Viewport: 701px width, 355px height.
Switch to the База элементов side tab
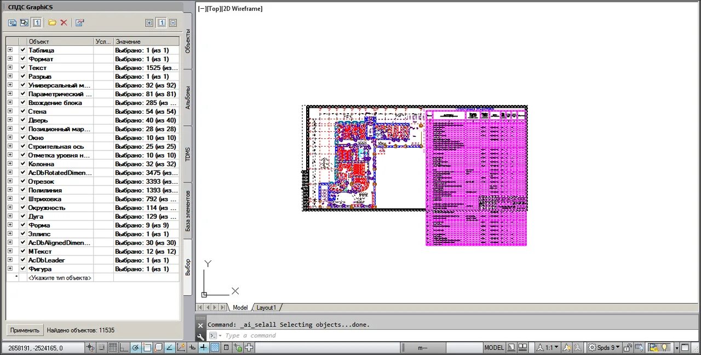click(187, 211)
